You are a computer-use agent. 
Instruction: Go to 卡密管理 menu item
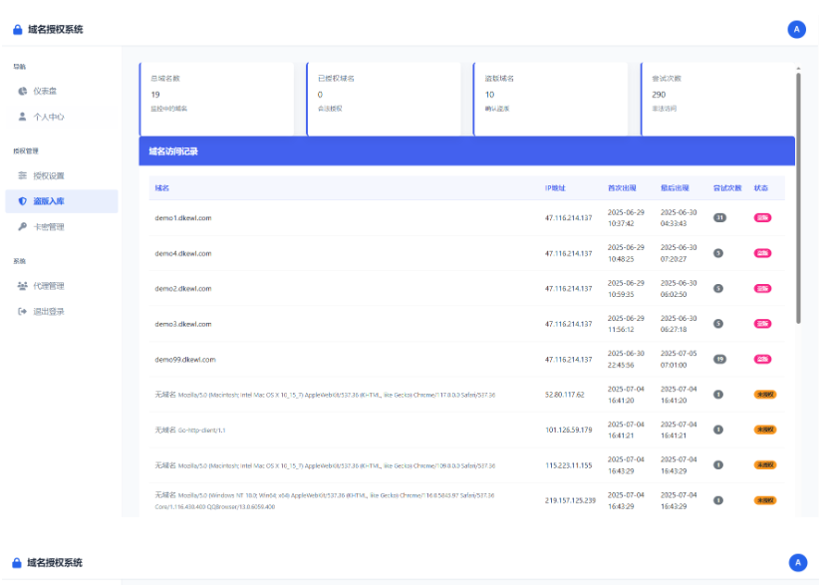click(x=48, y=227)
